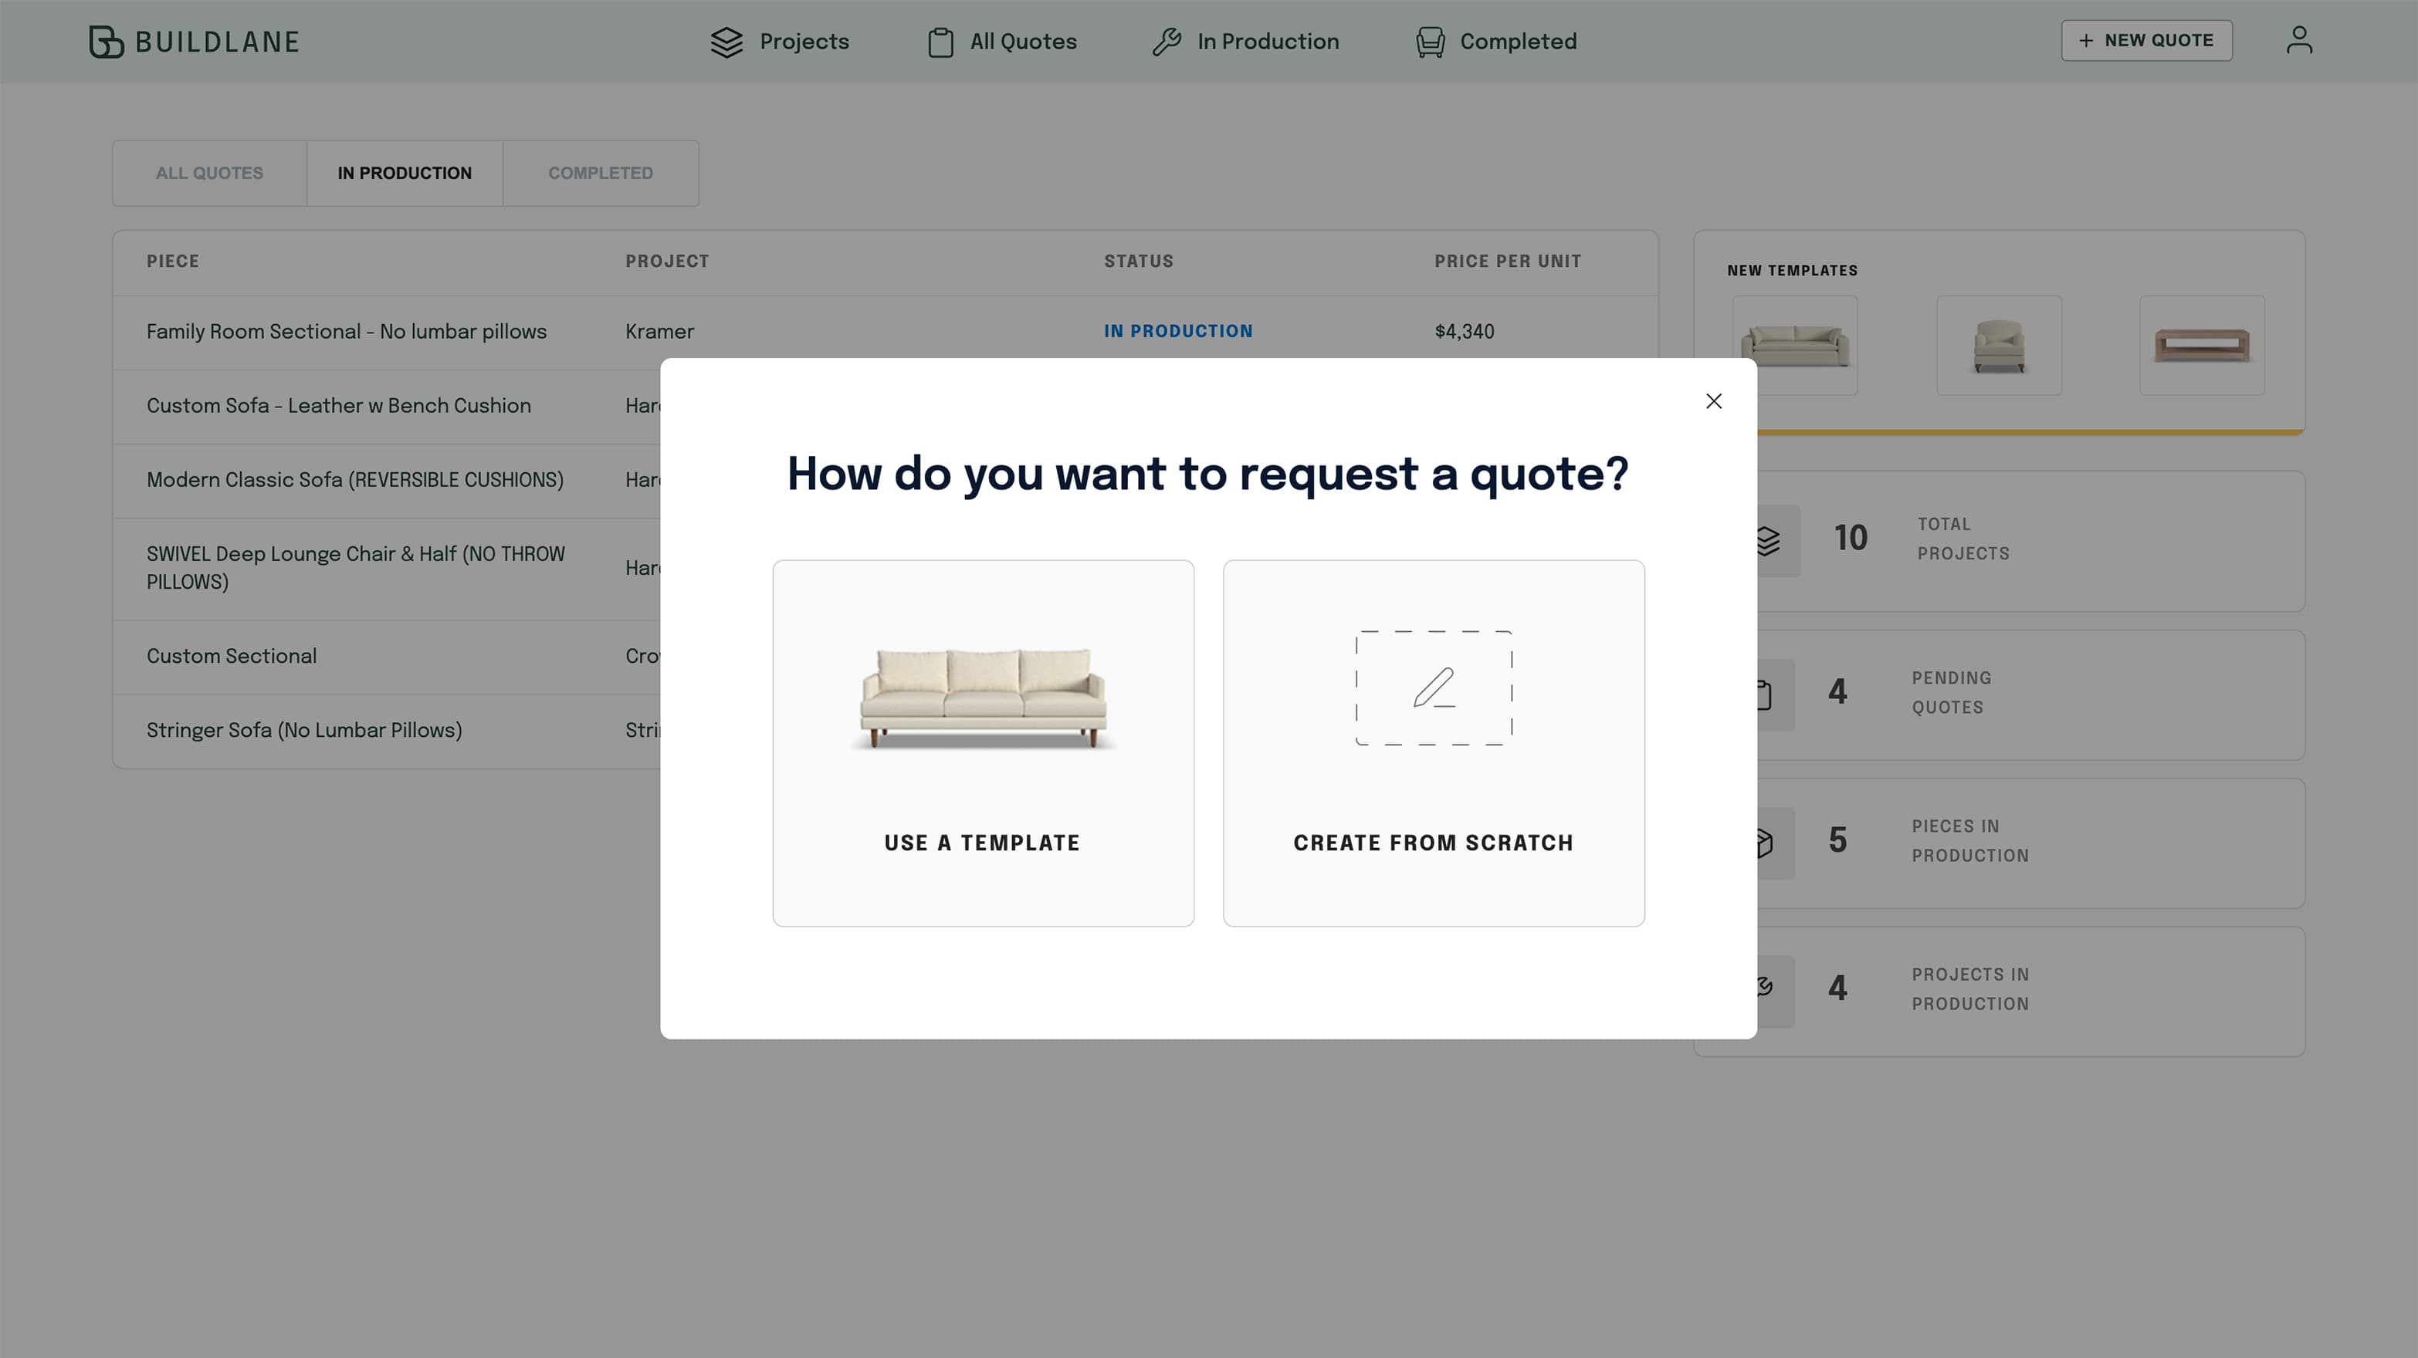Open Projects via layers icon
The image size is (2418, 1358).
pos(726,42)
